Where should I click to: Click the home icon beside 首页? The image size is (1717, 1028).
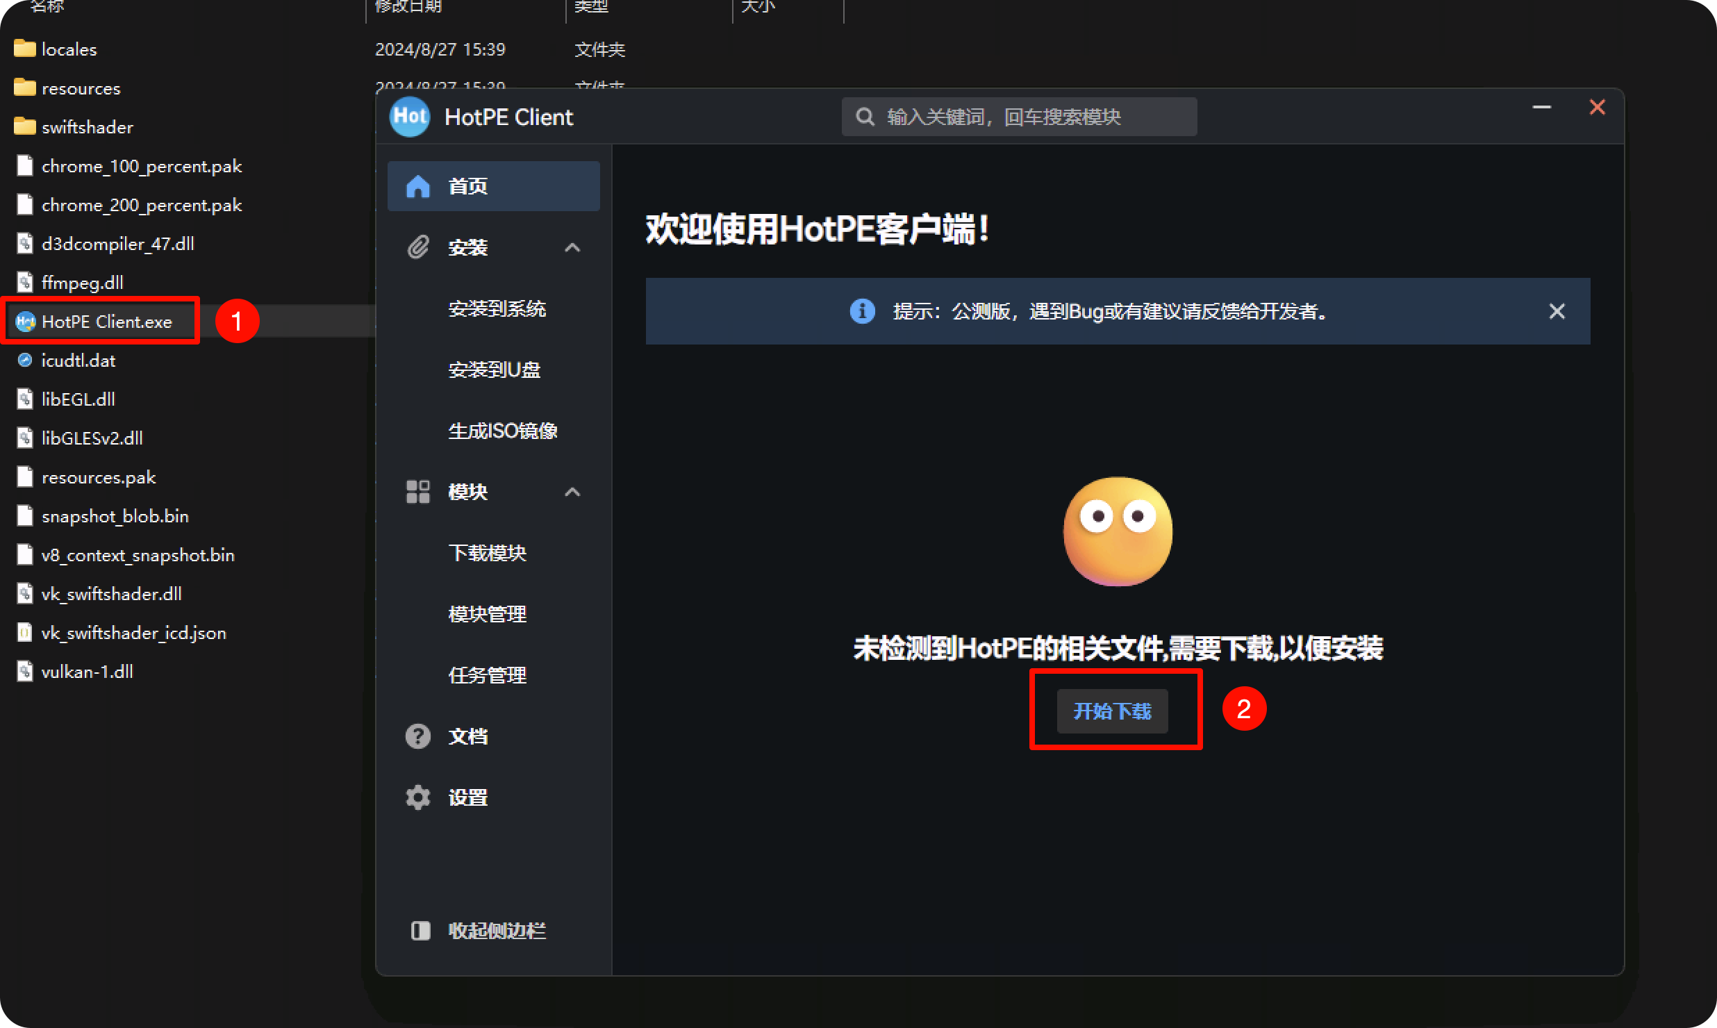pos(418,186)
